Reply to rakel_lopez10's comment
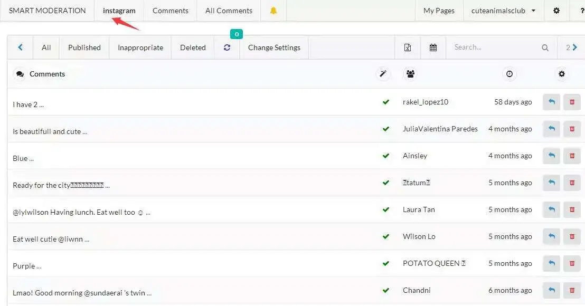The image size is (585, 306). click(x=551, y=102)
